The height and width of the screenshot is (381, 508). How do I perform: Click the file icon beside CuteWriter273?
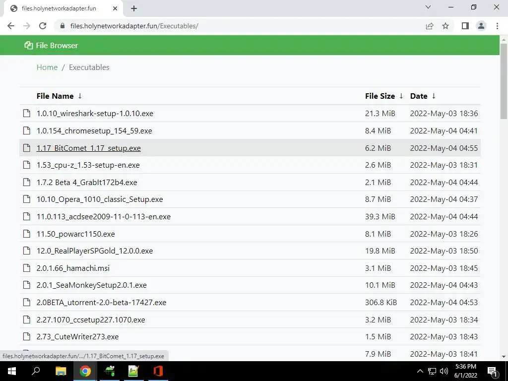[x=27, y=337]
